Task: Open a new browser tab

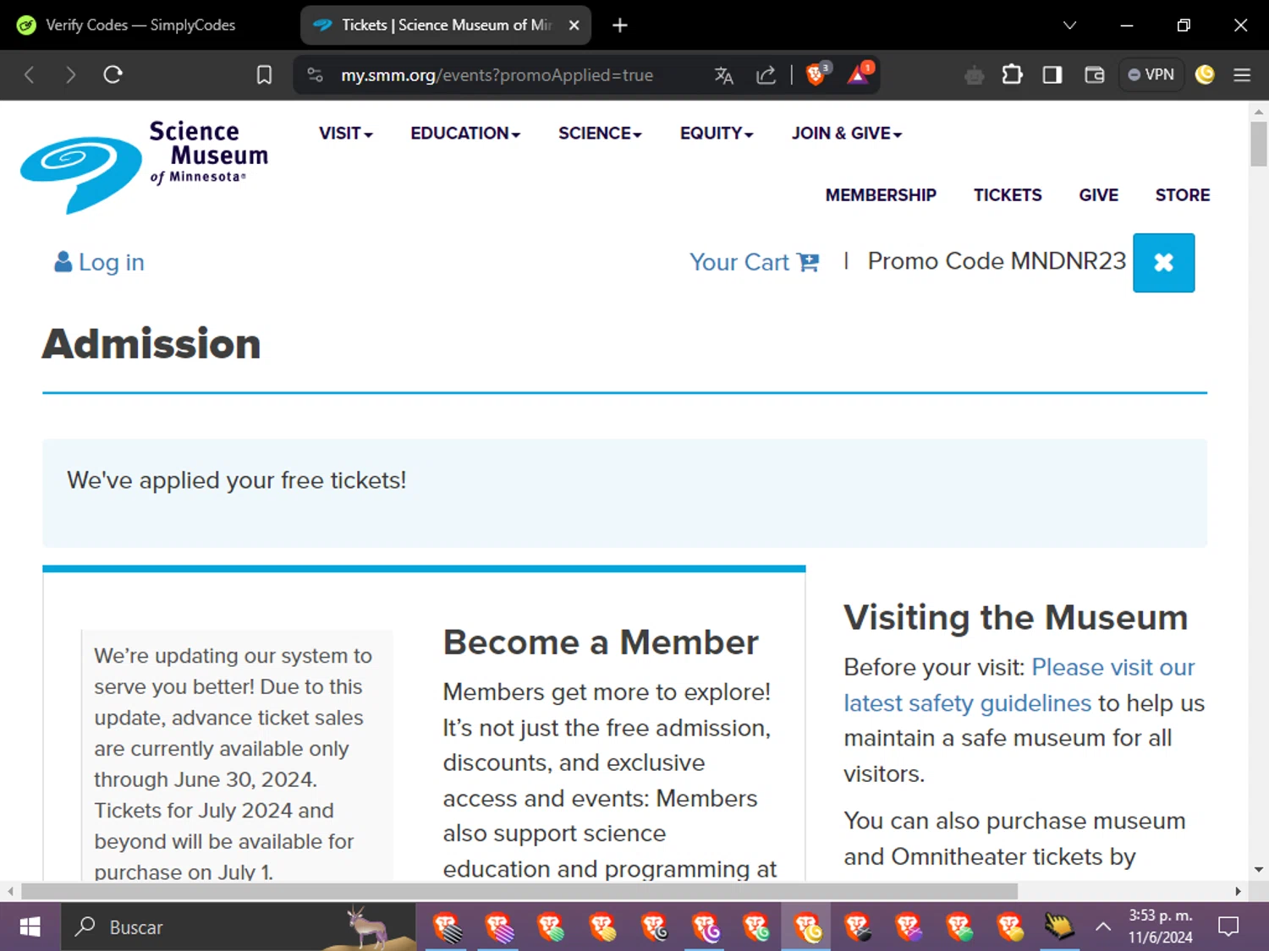Action: tap(620, 25)
